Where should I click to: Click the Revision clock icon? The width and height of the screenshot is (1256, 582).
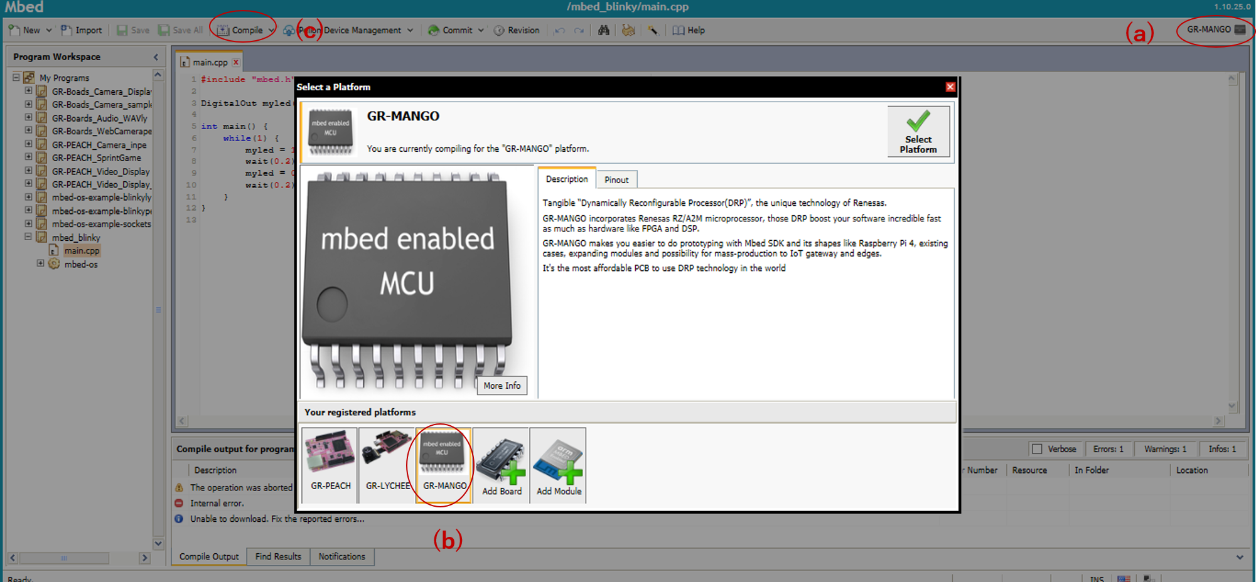pos(499,30)
